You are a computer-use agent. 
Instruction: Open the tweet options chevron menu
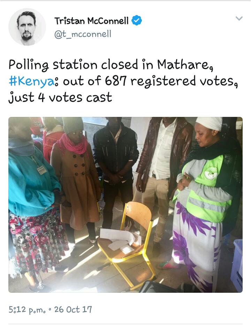click(x=239, y=18)
